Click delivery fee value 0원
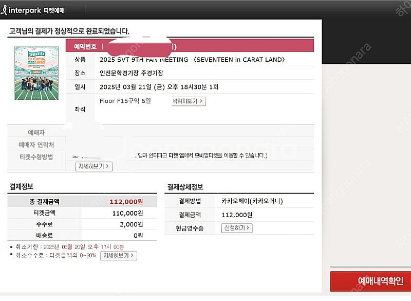Screen dimensions: 411x301 click(x=138, y=235)
